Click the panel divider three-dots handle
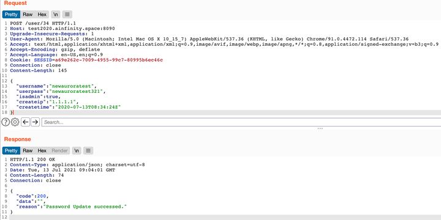The height and width of the screenshot is (220, 441). tap(320, 129)
